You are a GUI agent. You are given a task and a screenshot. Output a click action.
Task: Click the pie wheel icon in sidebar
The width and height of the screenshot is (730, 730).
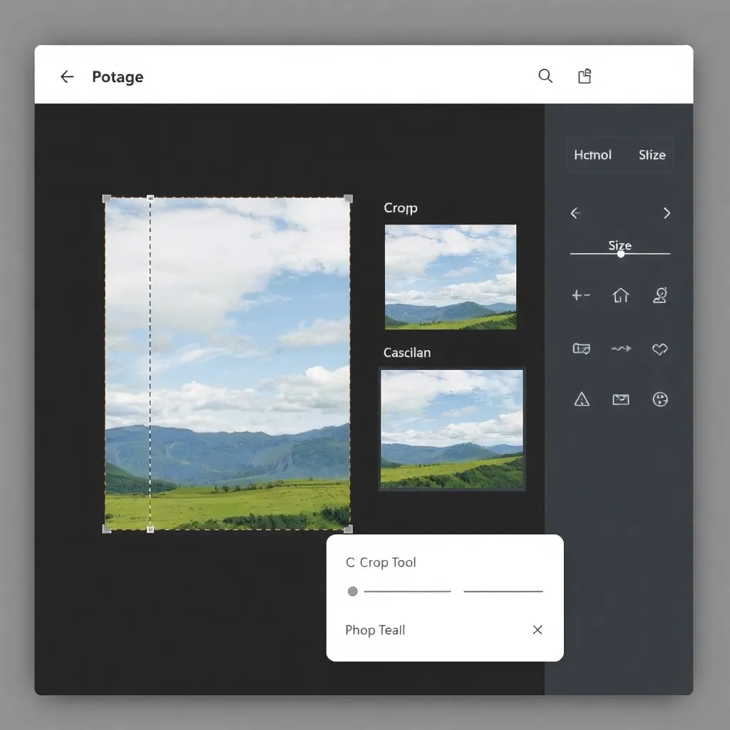659,399
